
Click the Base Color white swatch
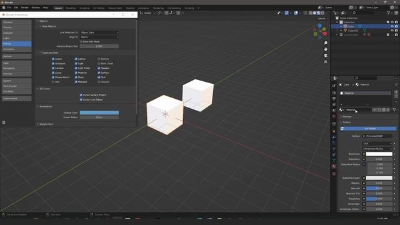coord(379,154)
